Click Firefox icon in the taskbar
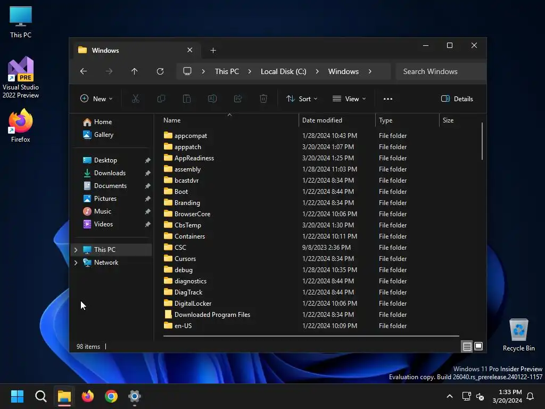The height and width of the screenshot is (409, 545). point(88,396)
